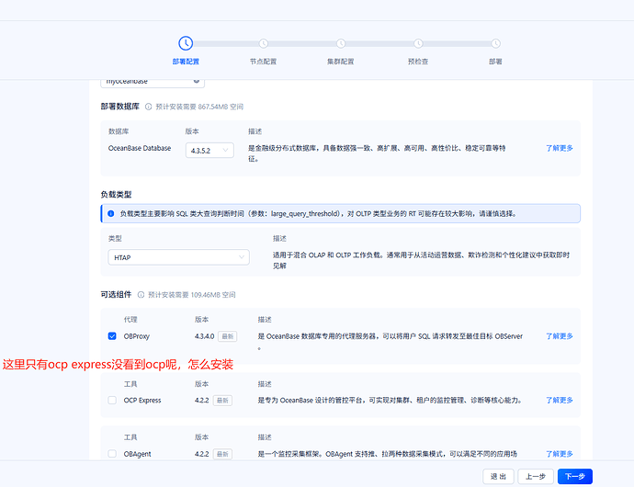Click the 部署数据库 section heading
Viewport: 634px width, 487px height.
coord(120,107)
